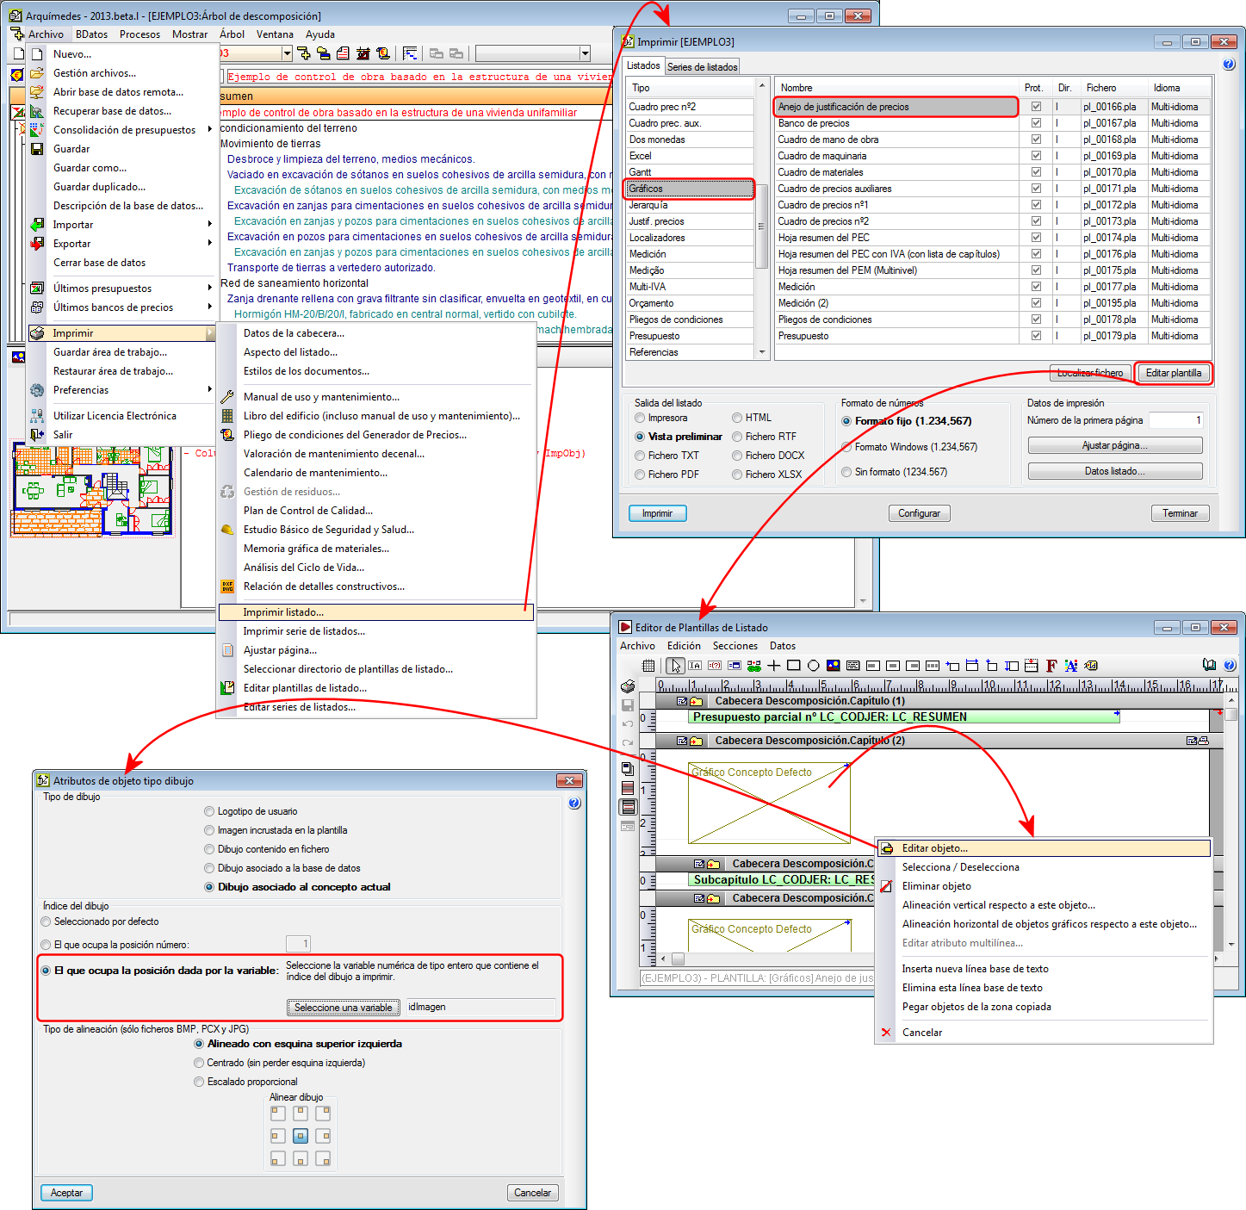
Task: Click the grid icon in template editor toolbar
Action: (x=649, y=666)
